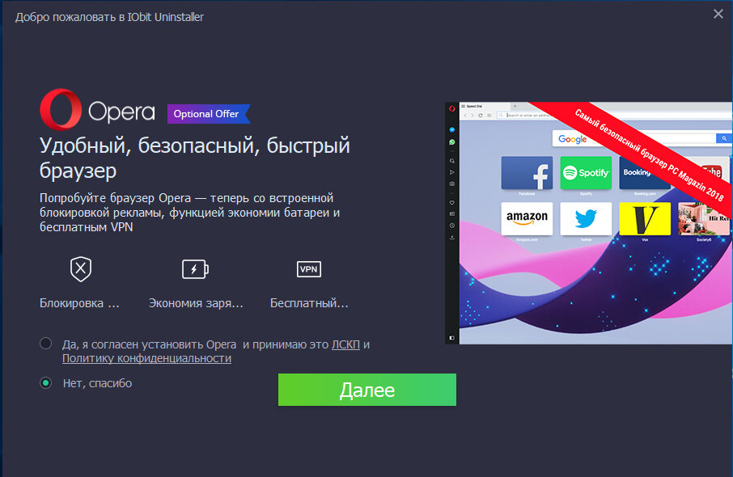Click the Amazon tile in the Opera preview
This screenshot has height=477, width=733.
click(527, 218)
